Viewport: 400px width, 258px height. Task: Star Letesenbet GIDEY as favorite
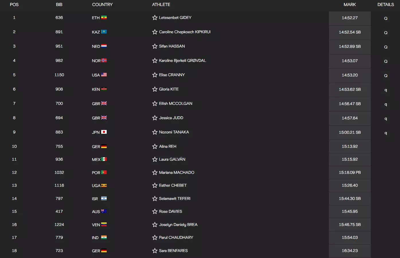click(155, 18)
